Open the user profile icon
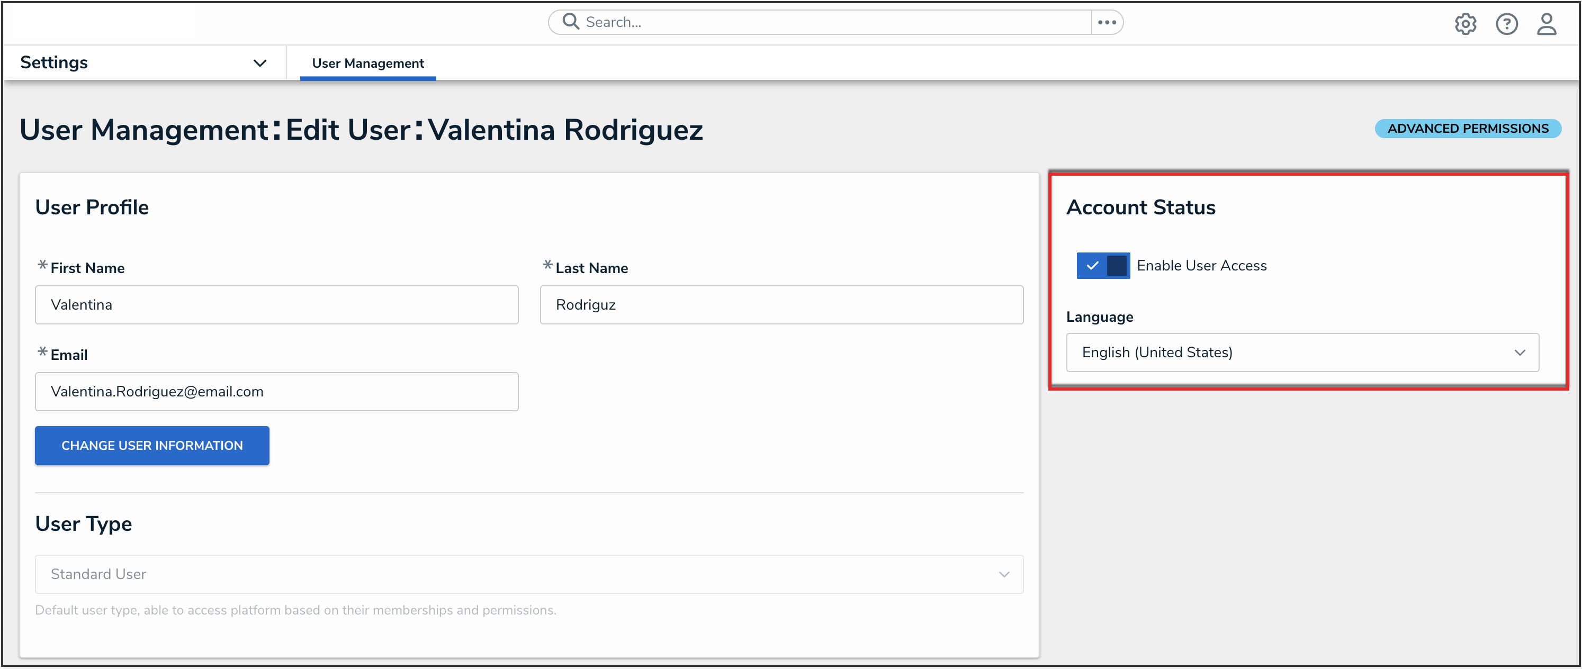 (x=1546, y=24)
